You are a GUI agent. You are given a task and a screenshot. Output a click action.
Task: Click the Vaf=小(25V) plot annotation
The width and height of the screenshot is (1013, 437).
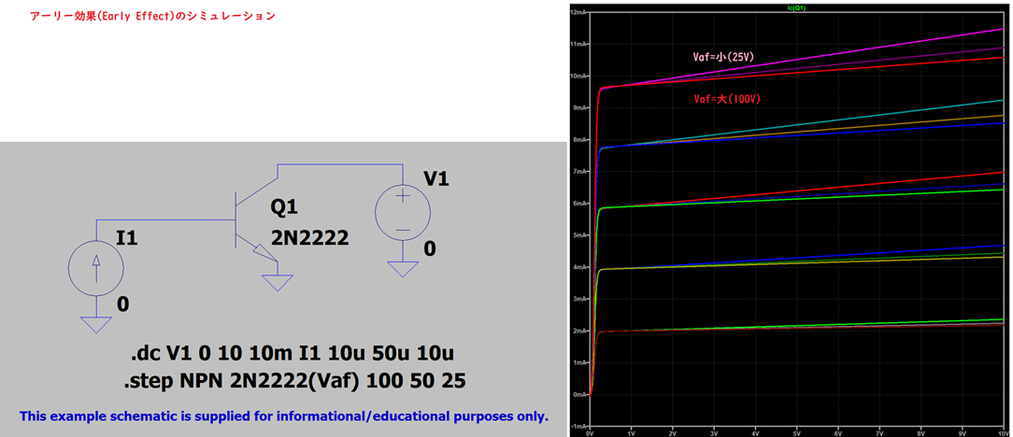pos(723,57)
